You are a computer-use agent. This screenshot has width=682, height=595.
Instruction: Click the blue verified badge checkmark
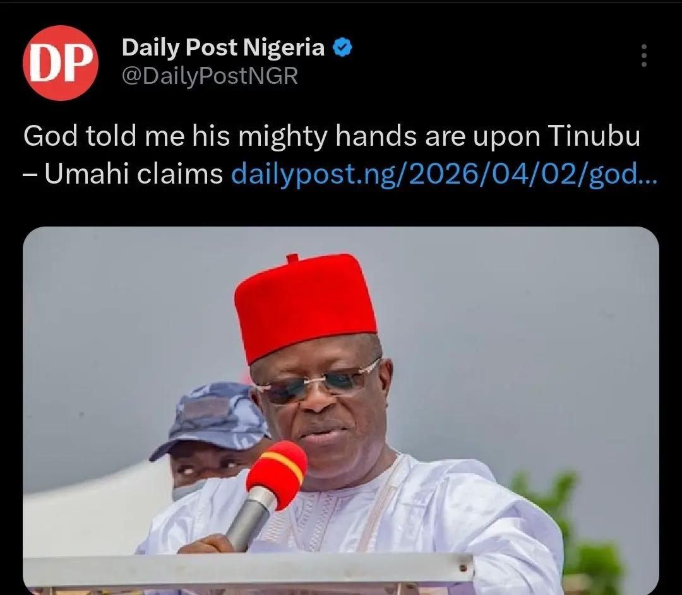(342, 47)
